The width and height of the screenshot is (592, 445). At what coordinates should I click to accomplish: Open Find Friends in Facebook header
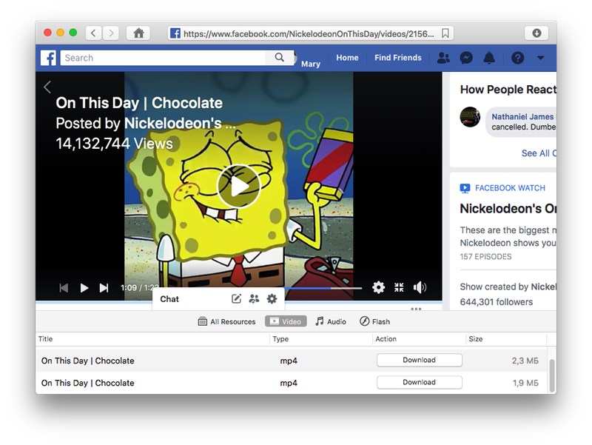pos(398,58)
